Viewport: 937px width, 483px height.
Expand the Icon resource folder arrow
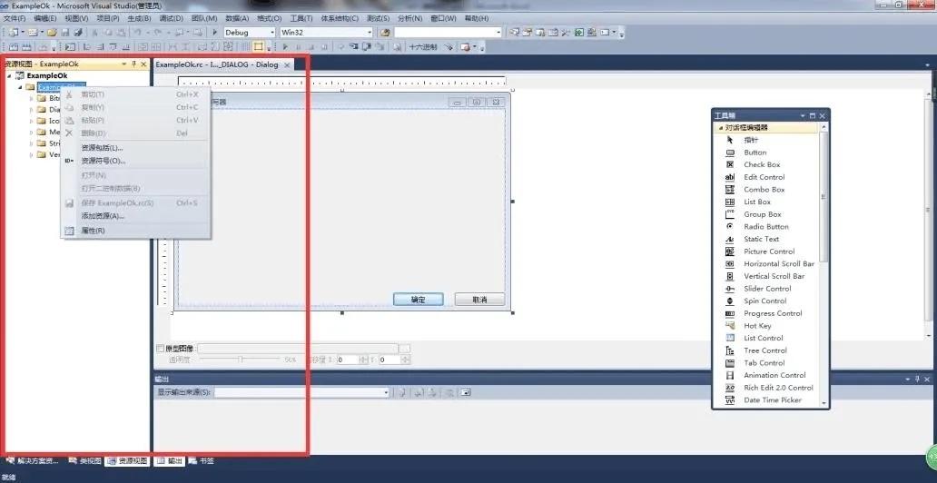point(32,121)
